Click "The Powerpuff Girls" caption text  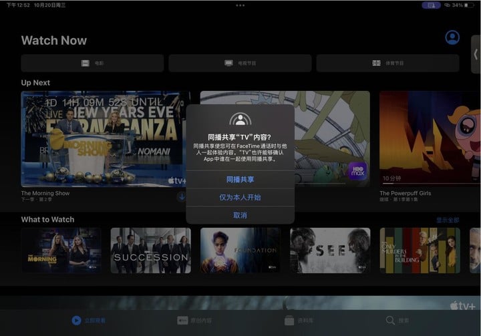click(406, 193)
